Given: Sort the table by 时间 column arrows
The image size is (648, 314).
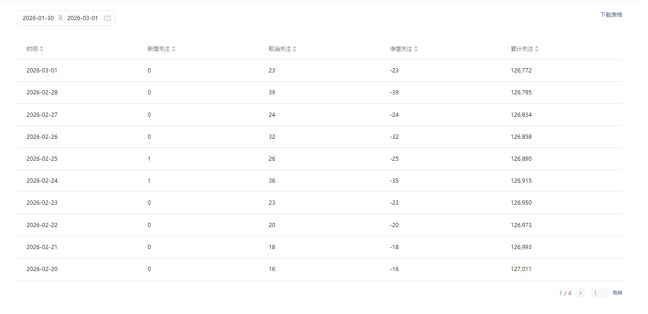Looking at the screenshot, I should [42, 49].
